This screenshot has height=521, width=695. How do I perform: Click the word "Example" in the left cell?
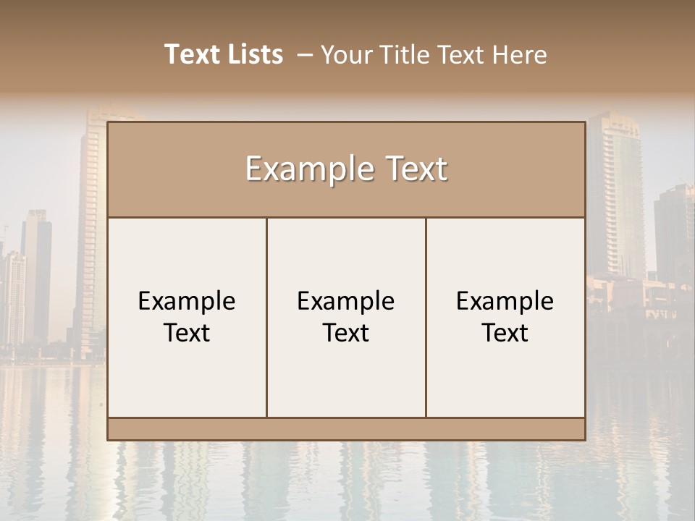pyautogui.click(x=187, y=301)
